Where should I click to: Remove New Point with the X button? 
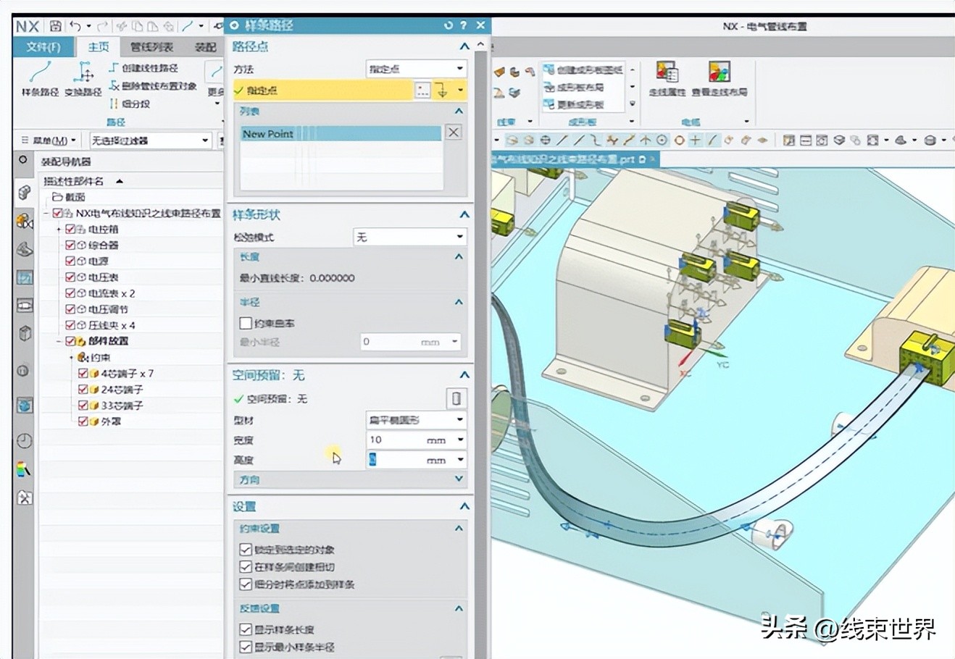click(x=453, y=133)
